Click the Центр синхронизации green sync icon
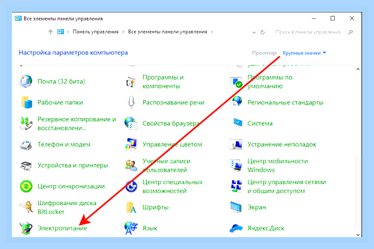 pos(26,186)
